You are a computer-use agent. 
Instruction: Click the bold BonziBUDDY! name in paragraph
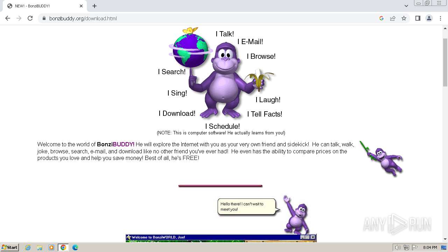[115, 144]
